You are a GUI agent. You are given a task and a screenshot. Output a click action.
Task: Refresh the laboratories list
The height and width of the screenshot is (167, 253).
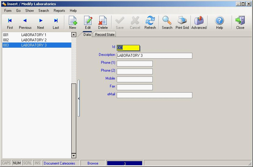tap(150, 23)
